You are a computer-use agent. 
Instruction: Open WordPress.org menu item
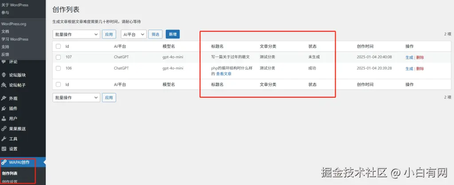[x=14, y=24]
